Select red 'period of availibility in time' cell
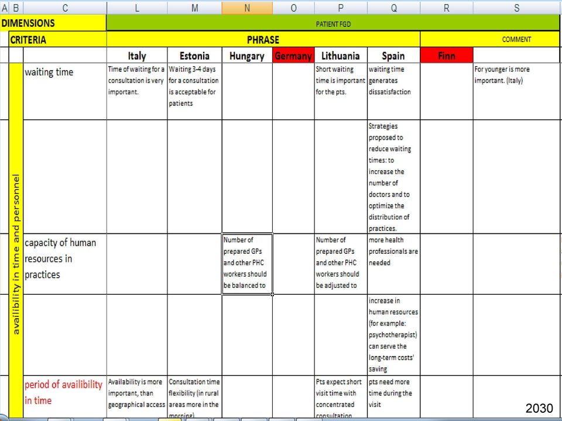Screen dimensions: 562x421 click(x=65, y=396)
